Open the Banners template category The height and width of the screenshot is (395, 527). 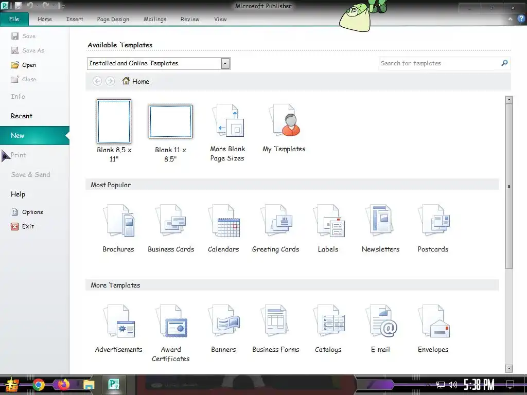(x=223, y=329)
